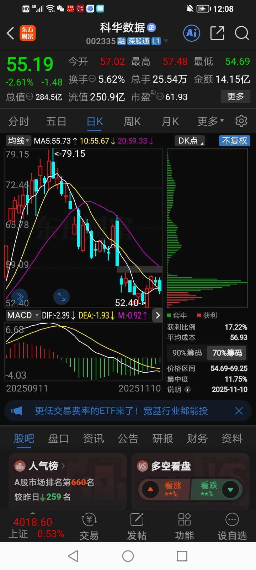Open the Ai assistant icon
This screenshot has height=570, width=256.
[x=192, y=33]
